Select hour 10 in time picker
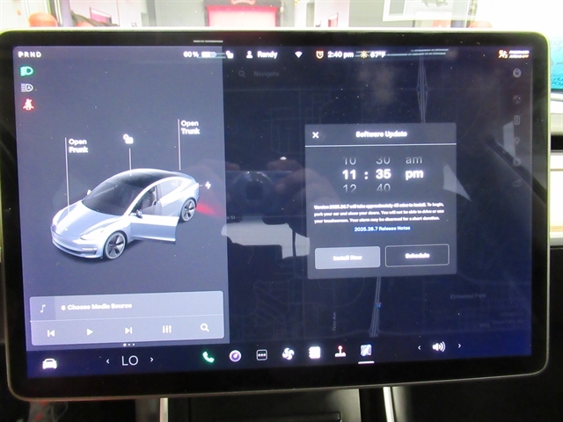563x422 pixels. coord(349,160)
